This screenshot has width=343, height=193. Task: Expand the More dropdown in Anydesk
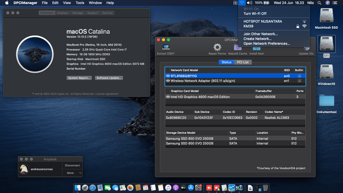(x=72, y=173)
